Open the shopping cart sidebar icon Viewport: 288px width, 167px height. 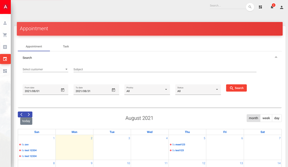point(5,35)
